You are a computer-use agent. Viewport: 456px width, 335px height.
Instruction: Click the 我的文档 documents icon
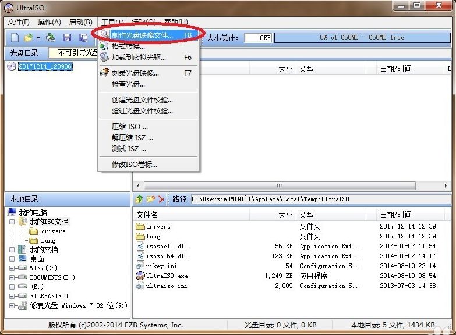click(22, 250)
